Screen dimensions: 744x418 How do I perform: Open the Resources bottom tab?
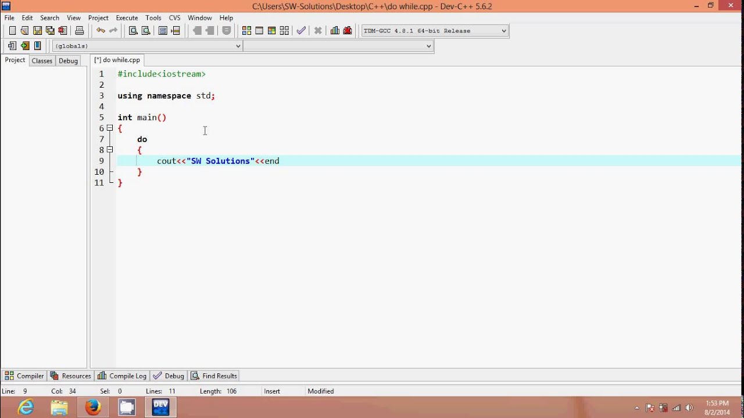pyautogui.click(x=70, y=376)
